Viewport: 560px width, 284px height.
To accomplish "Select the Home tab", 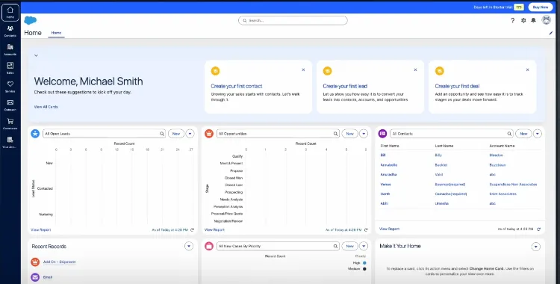I will (x=57, y=33).
